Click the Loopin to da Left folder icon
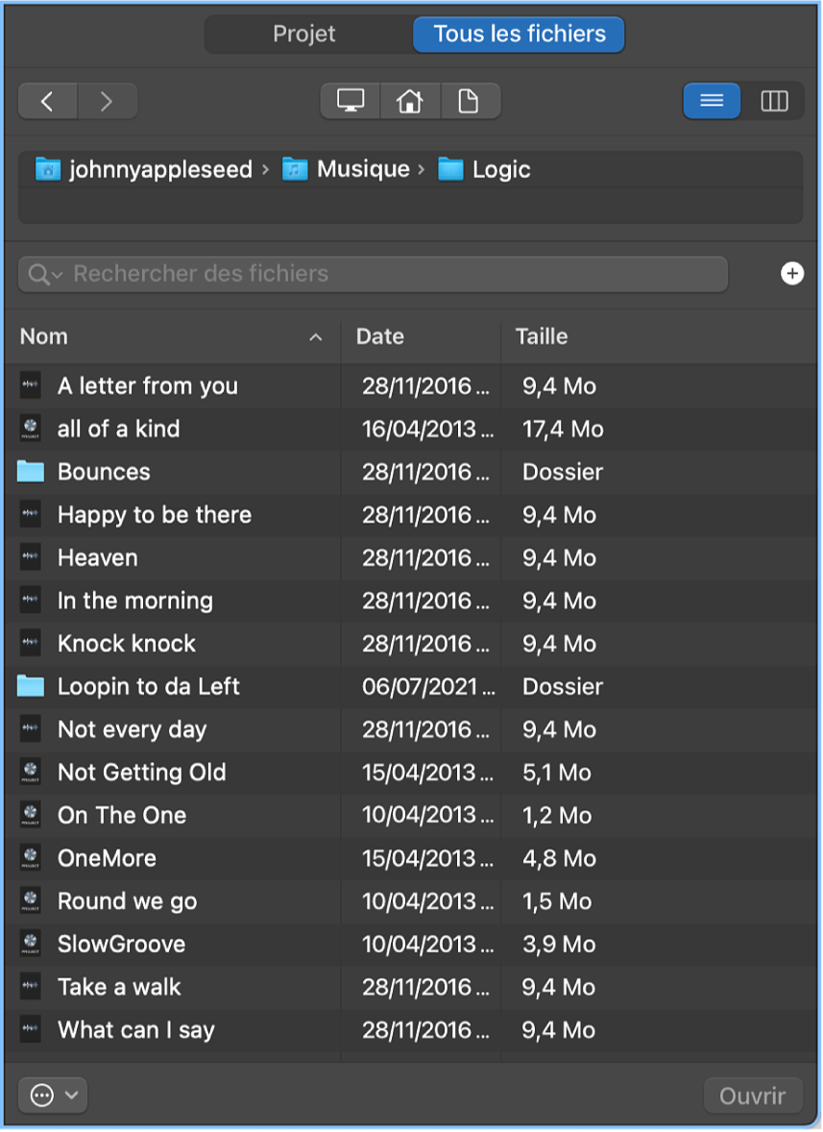This screenshot has width=823, height=1132. click(31, 686)
